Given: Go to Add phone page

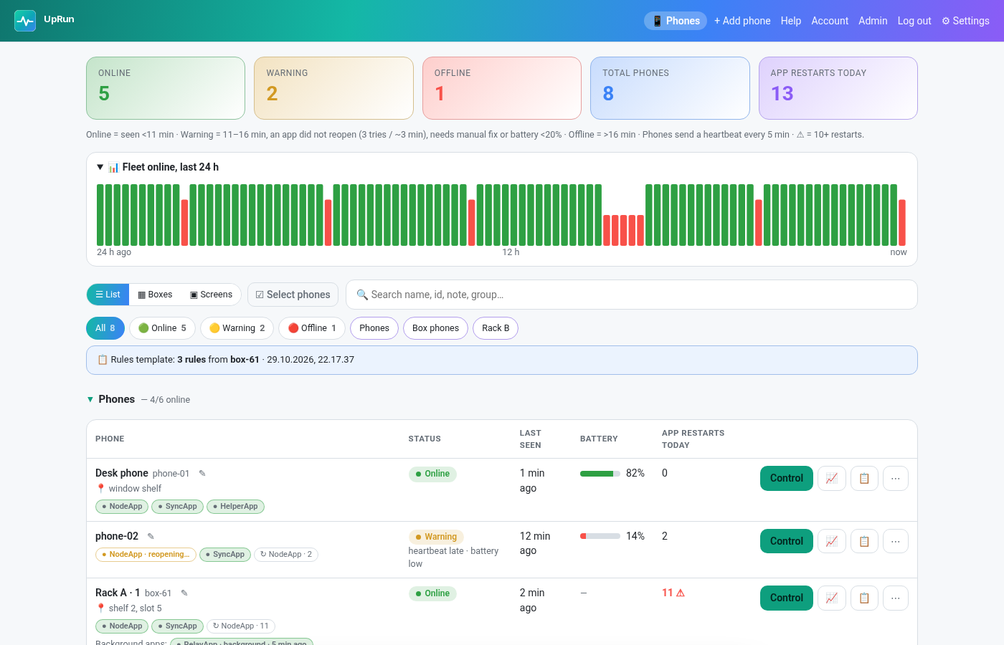Looking at the screenshot, I should 742,21.
